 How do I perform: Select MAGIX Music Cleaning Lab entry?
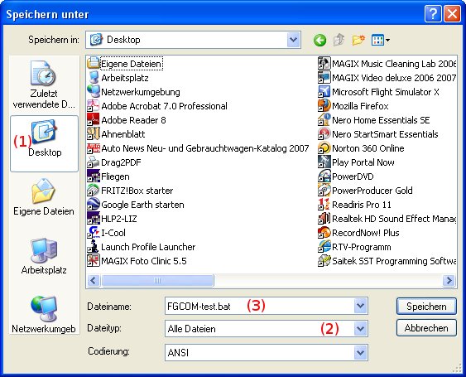pos(387,64)
